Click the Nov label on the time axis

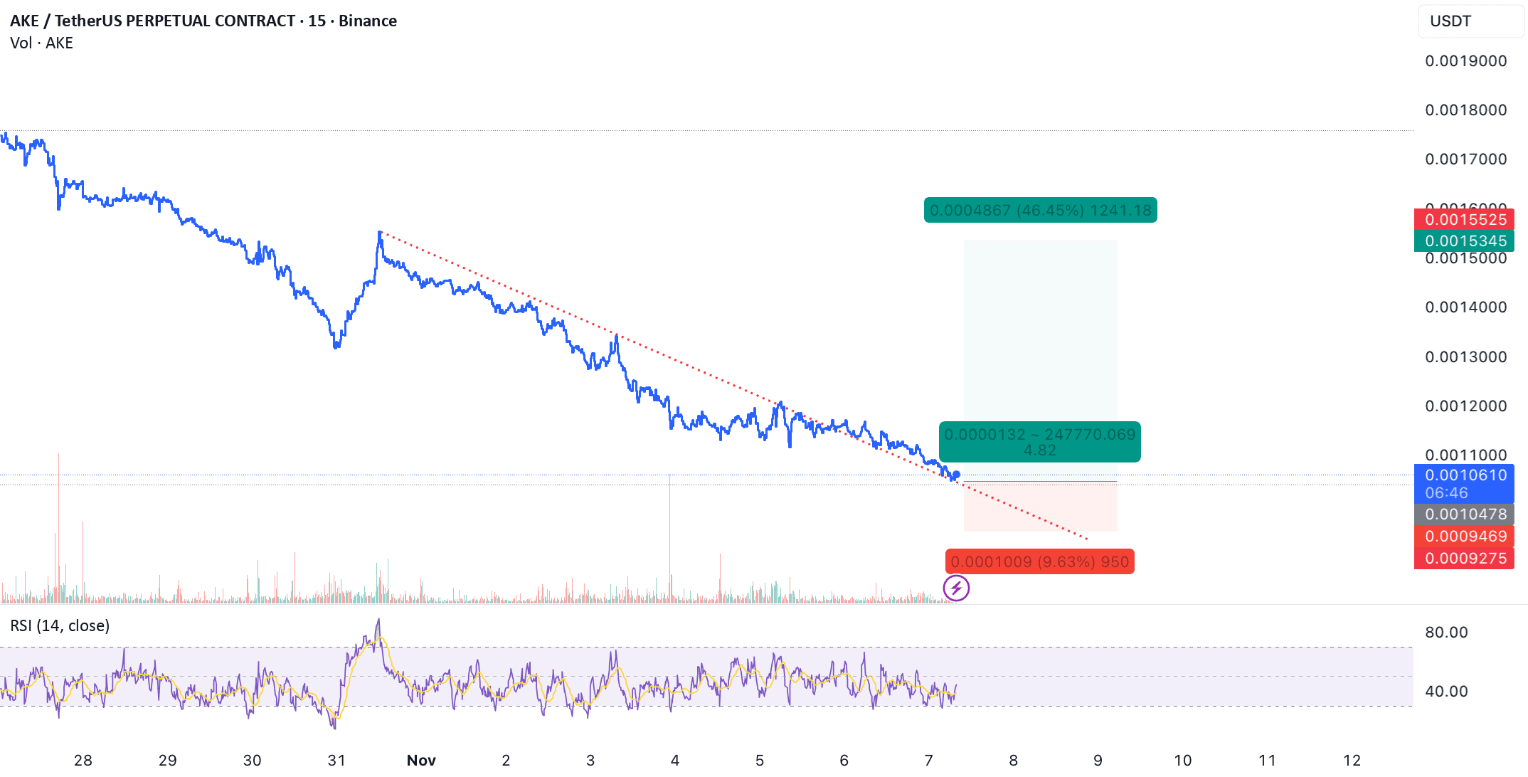tap(421, 760)
